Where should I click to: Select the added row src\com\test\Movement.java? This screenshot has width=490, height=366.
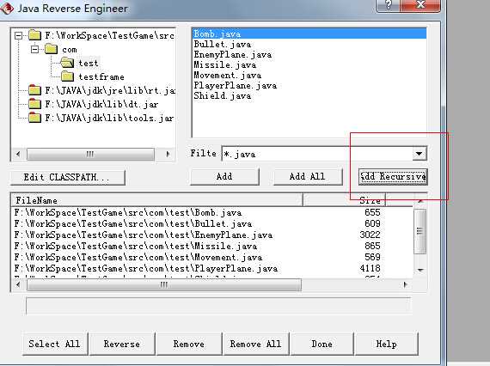click(x=212, y=258)
